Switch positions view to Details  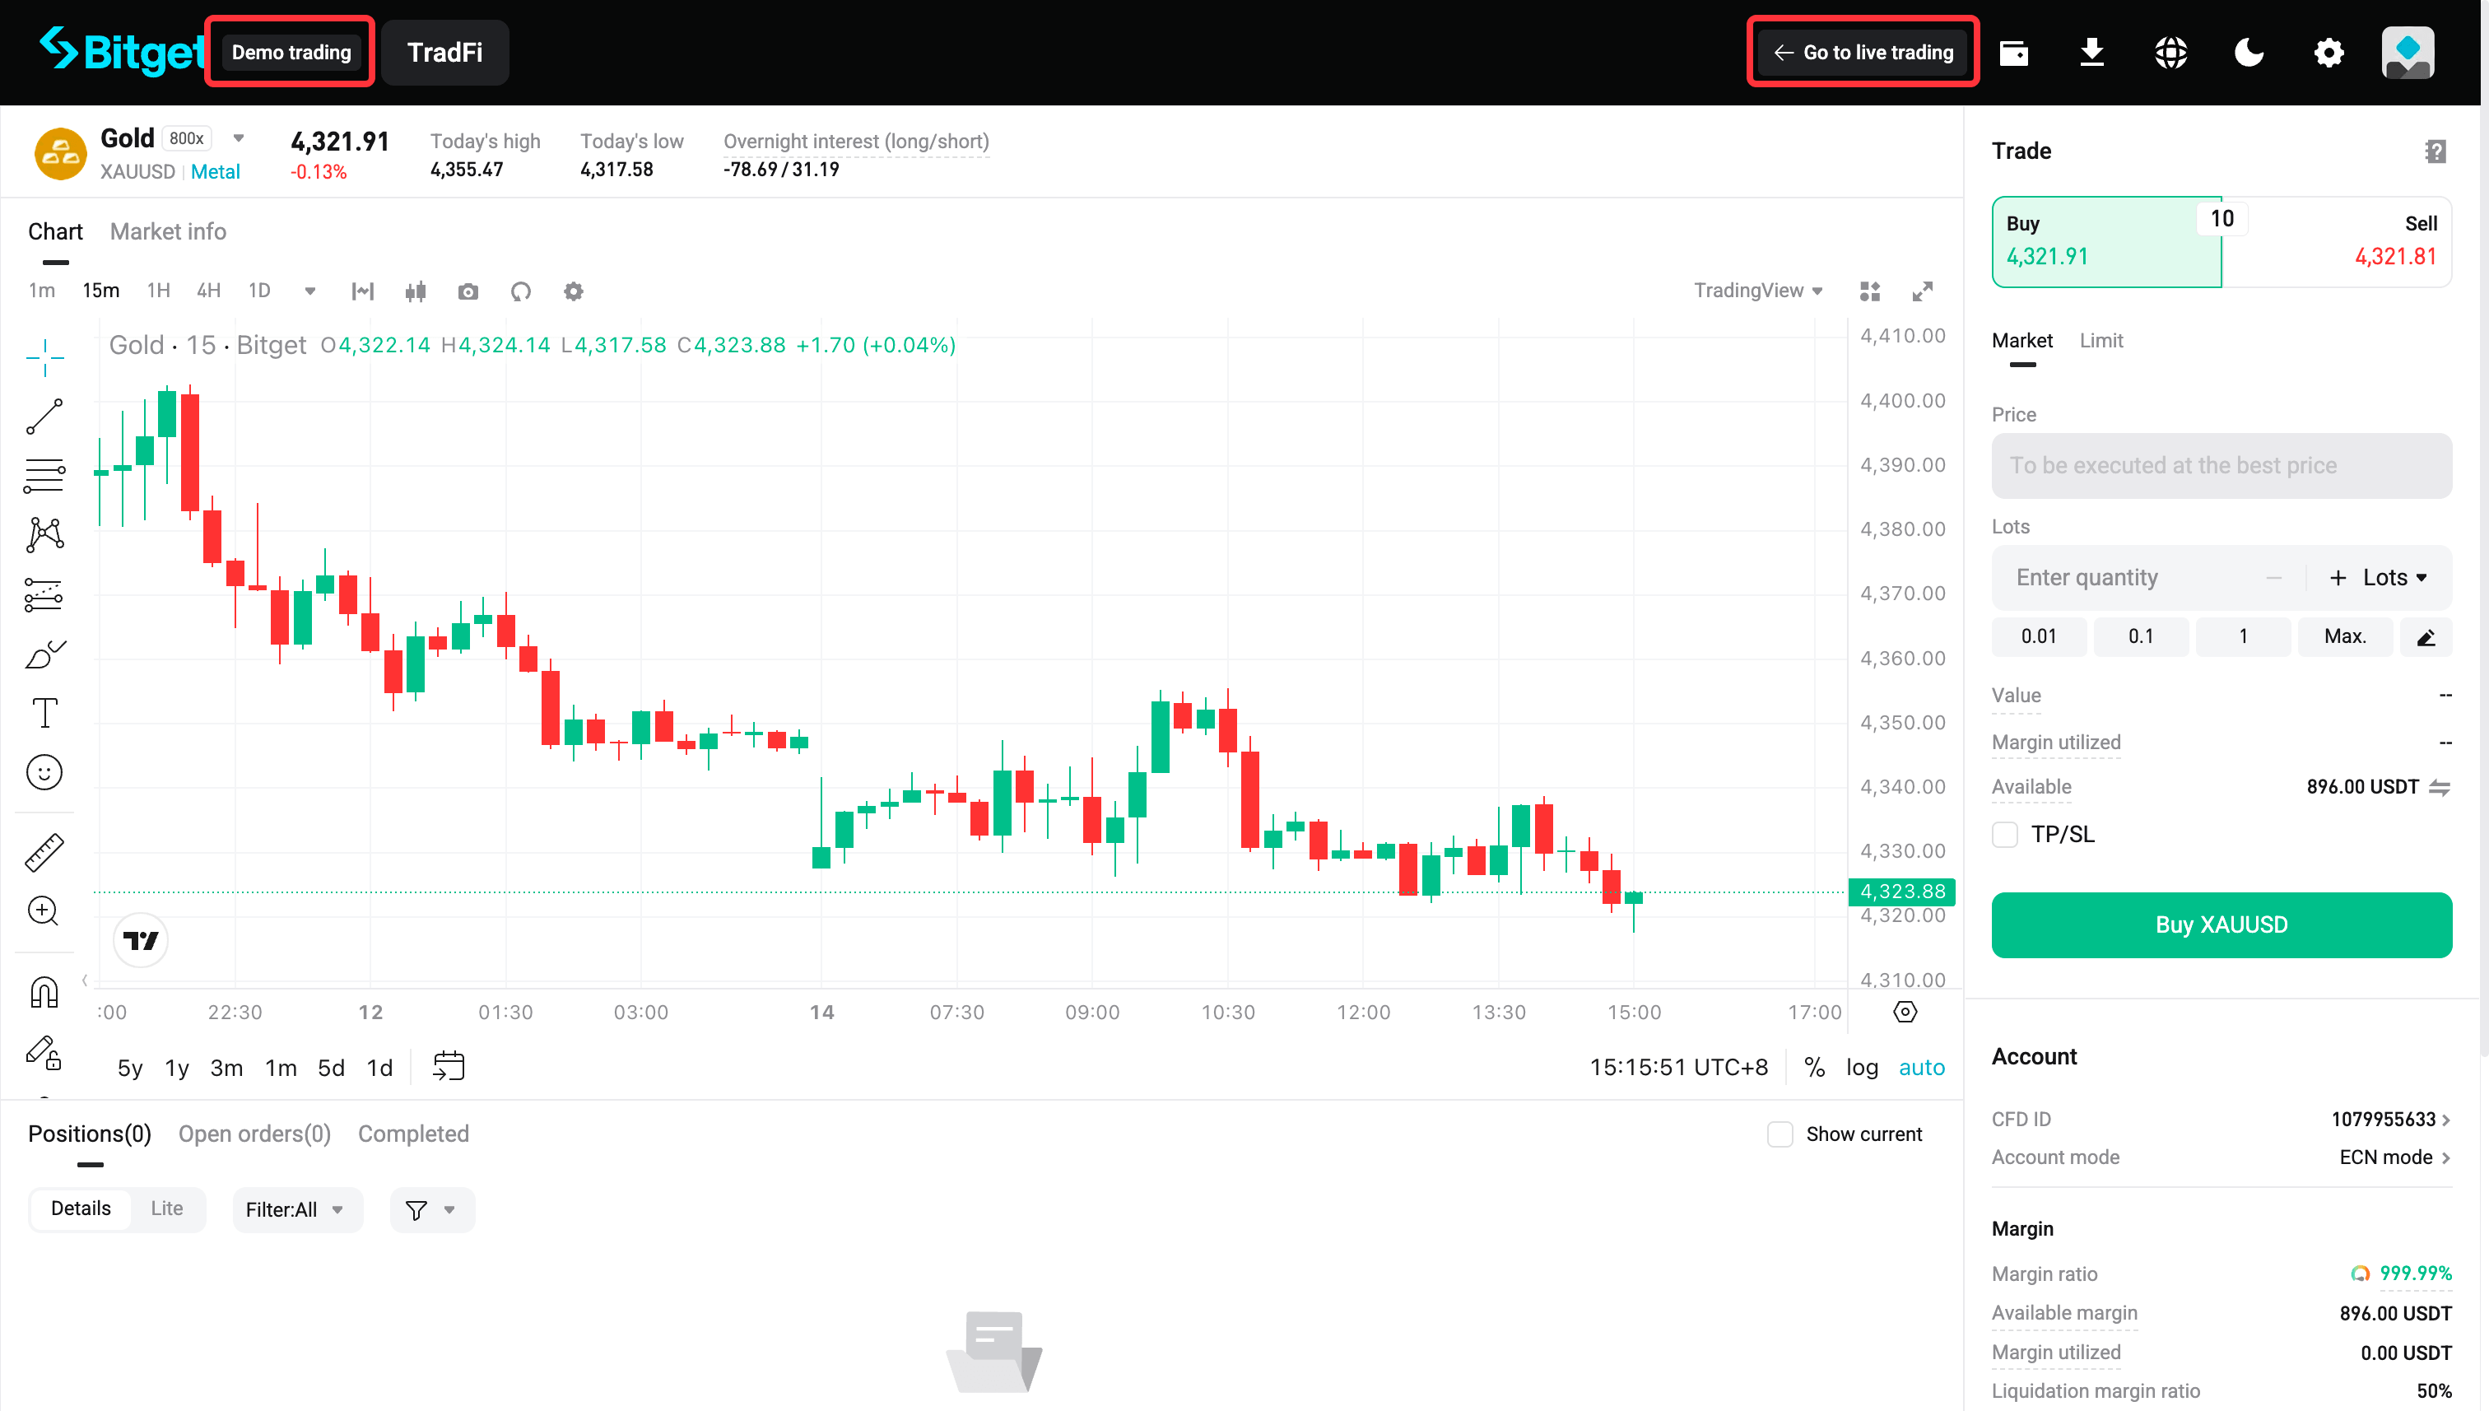81,1208
